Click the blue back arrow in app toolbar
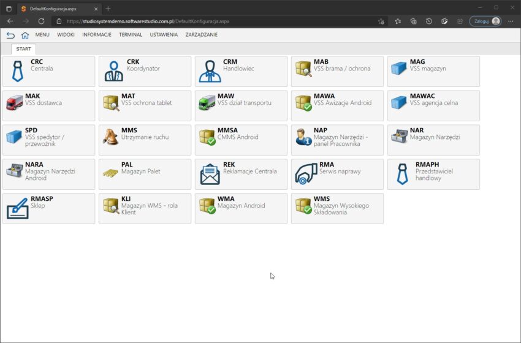Viewport: 521px width, 343px height. pos(10,35)
